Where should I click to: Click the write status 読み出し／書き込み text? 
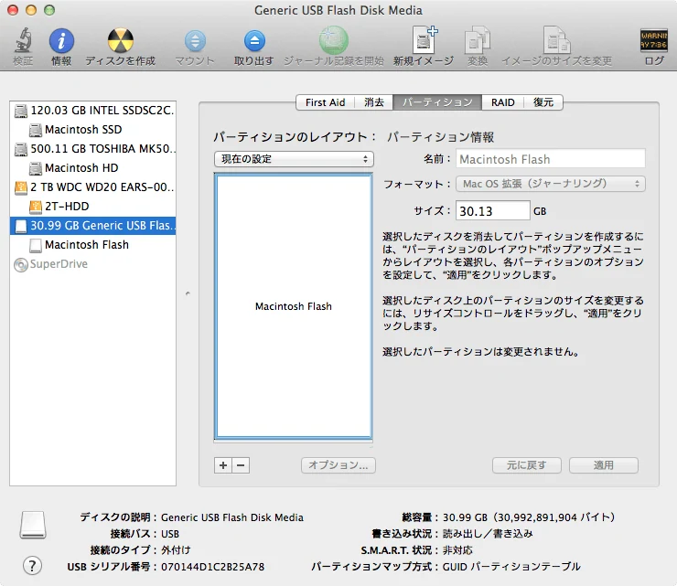click(x=488, y=534)
